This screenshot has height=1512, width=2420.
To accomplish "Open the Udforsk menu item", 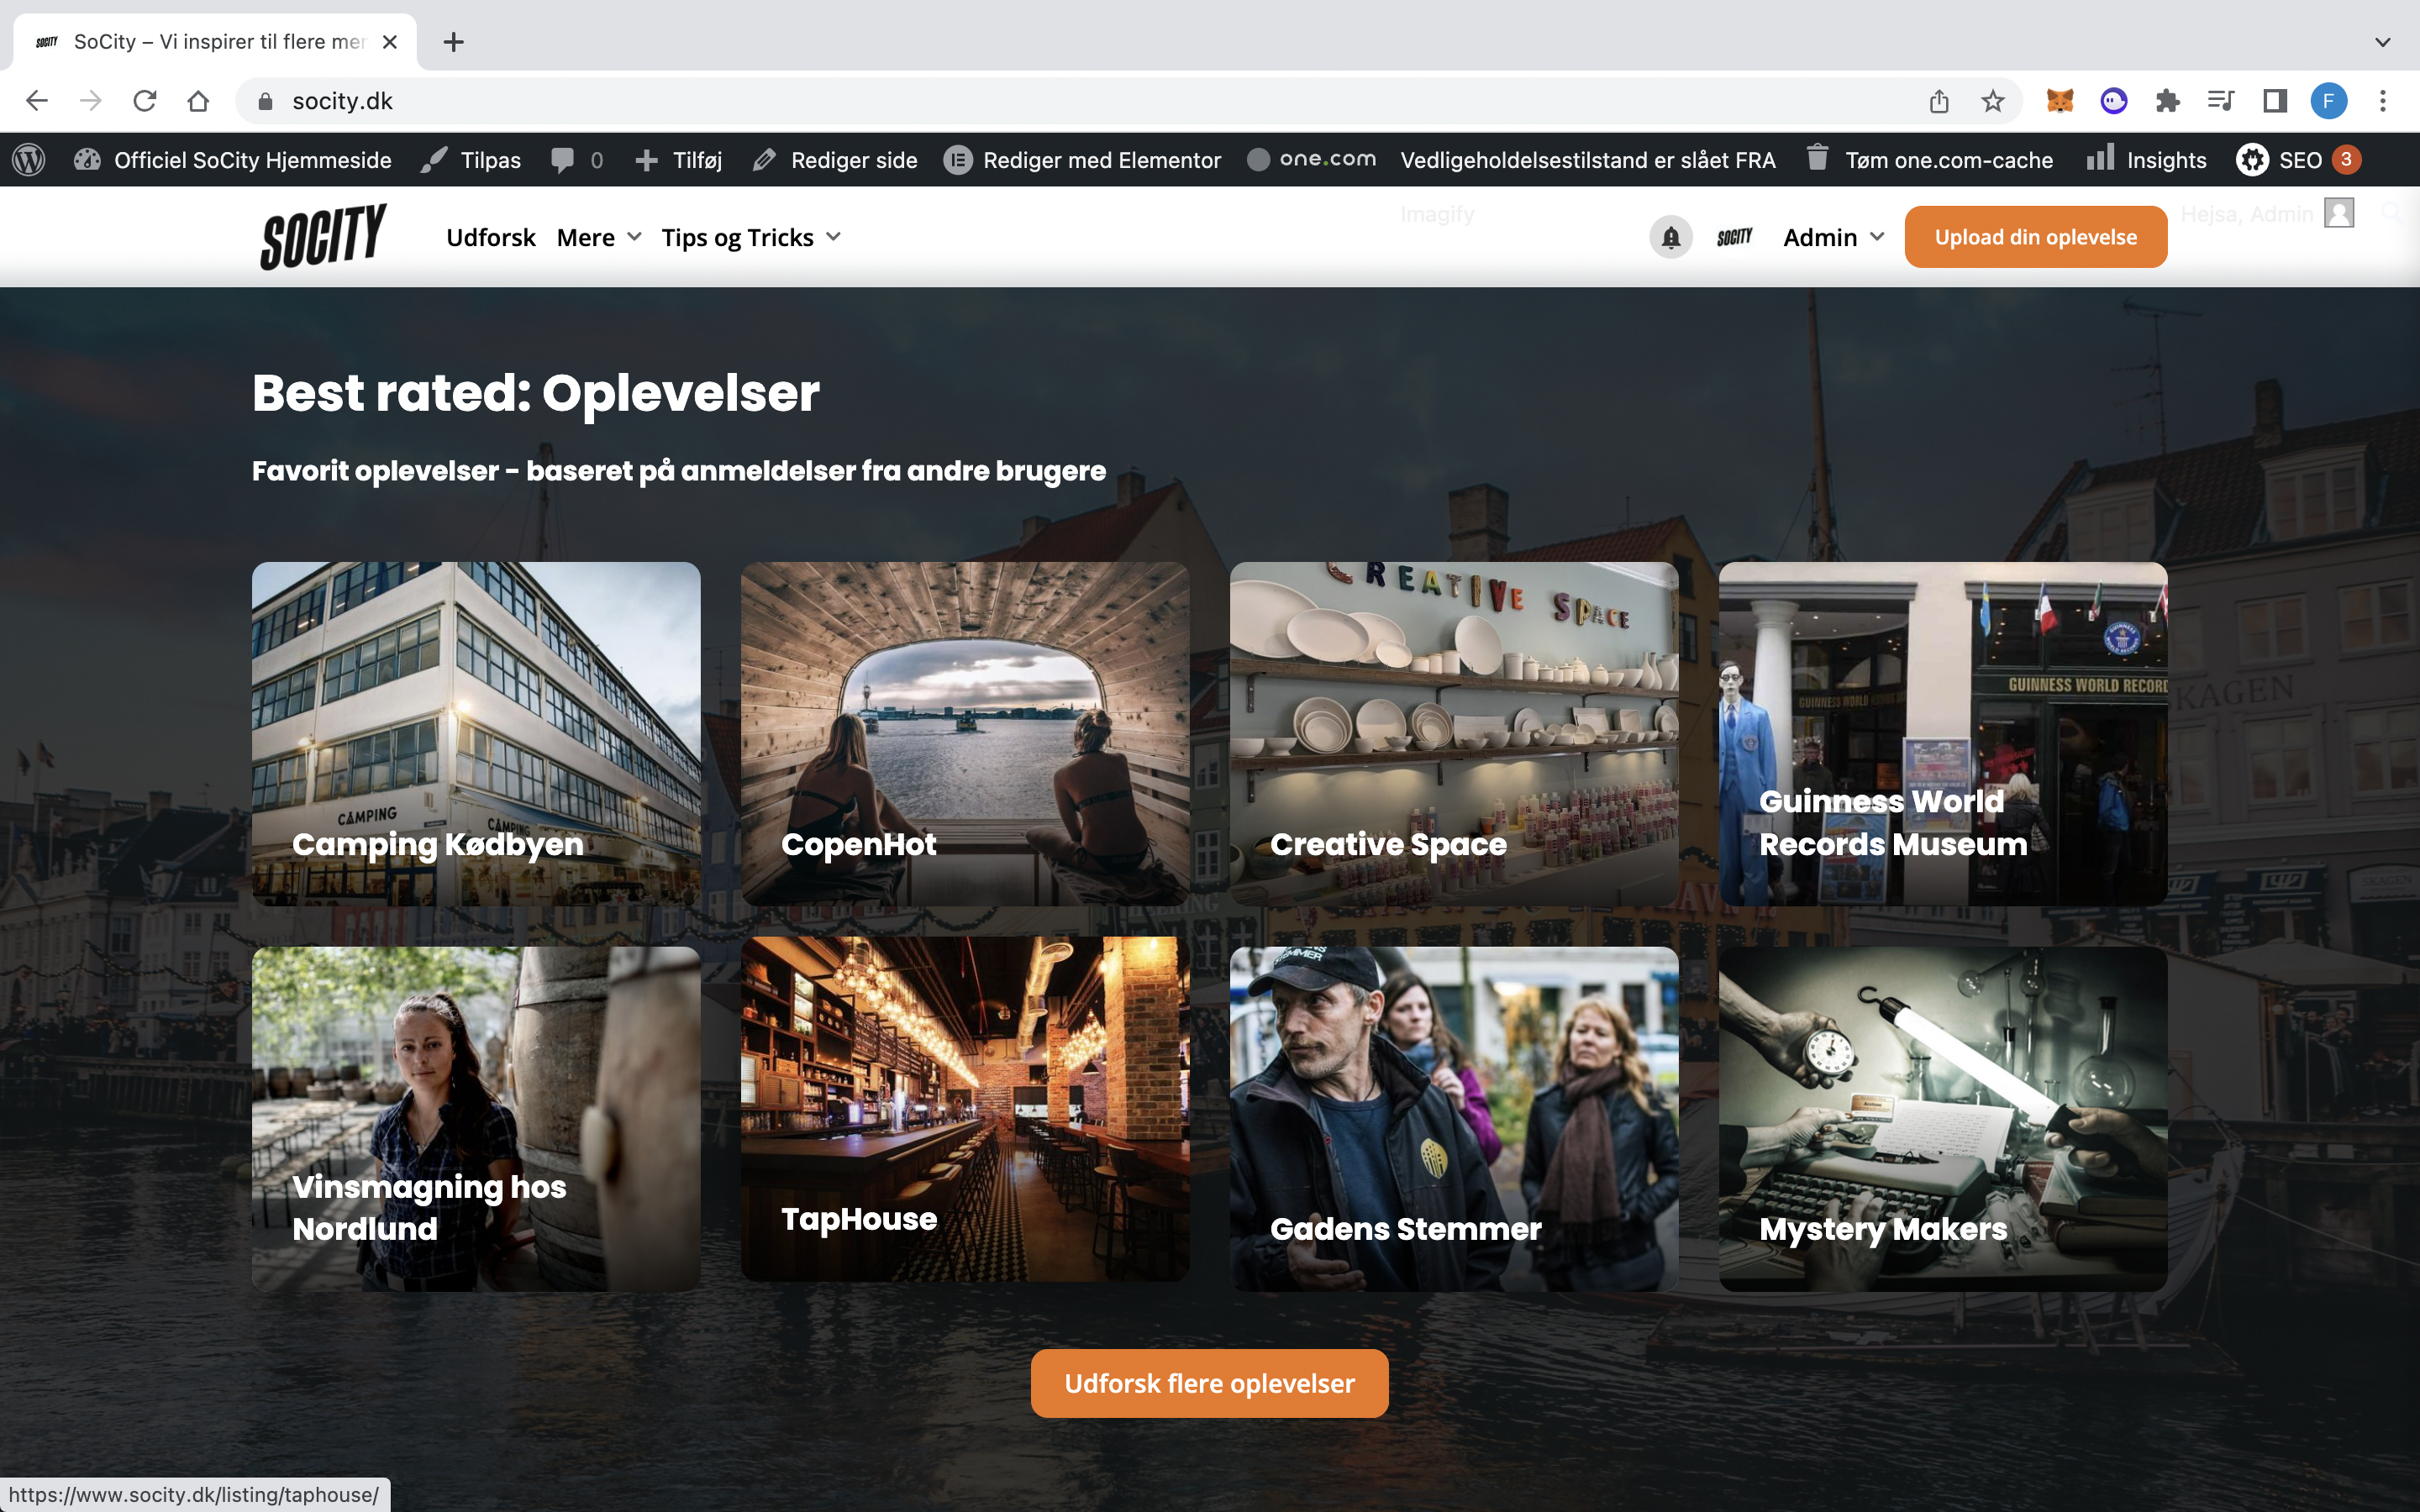I will (490, 237).
